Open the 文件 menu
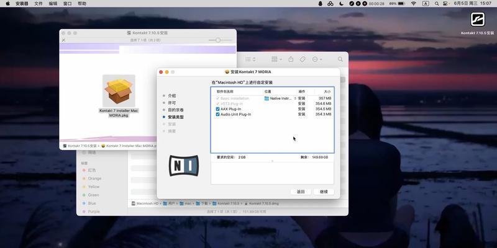The image size is (497, 248). pos(39,4)
